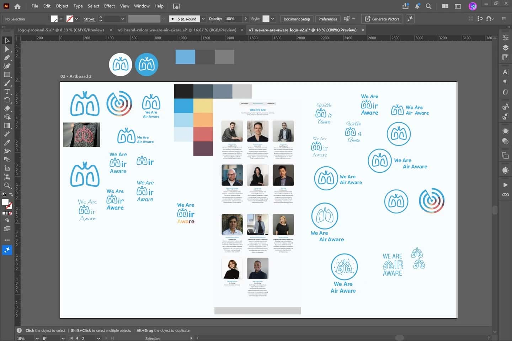Select the Eraser tool
The width and height of the screenshot is (512, 341).
pyautogui.click(x=7, y=109)
